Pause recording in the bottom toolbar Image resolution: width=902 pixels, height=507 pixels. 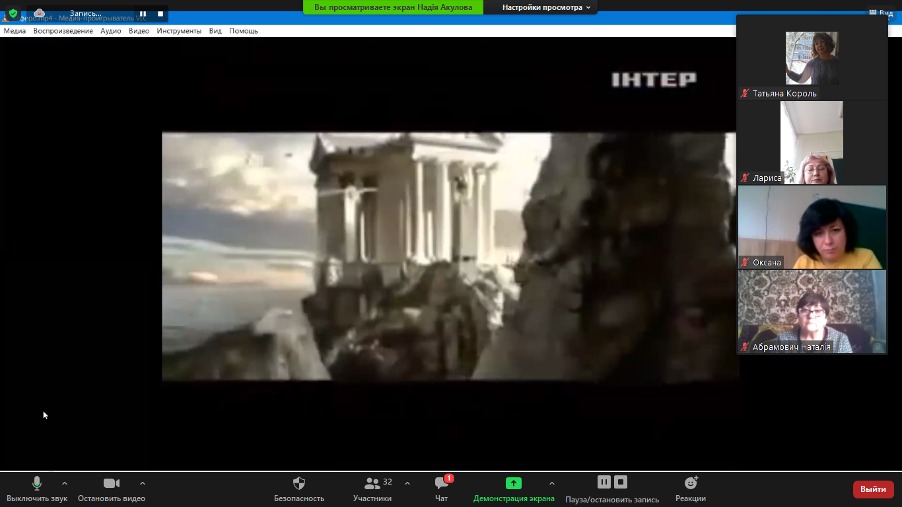coord(604,482)
